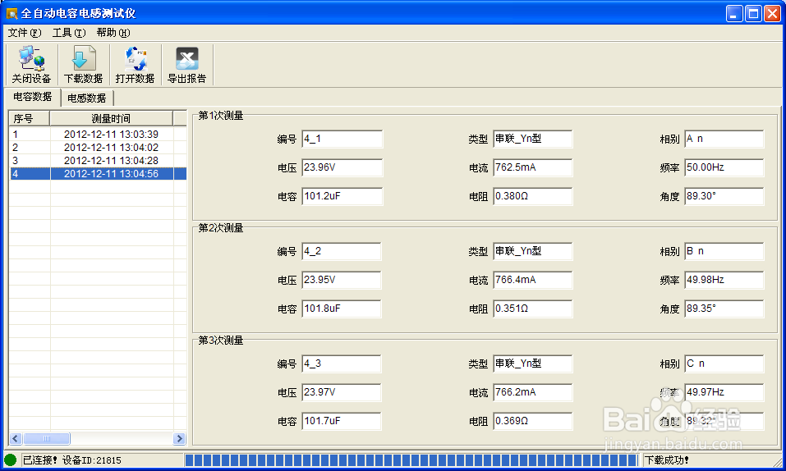The width and height of the screenshot is (786, 471).
Task: Click the 角度 field showing 89.30°
Action: [x=724, y=196]
